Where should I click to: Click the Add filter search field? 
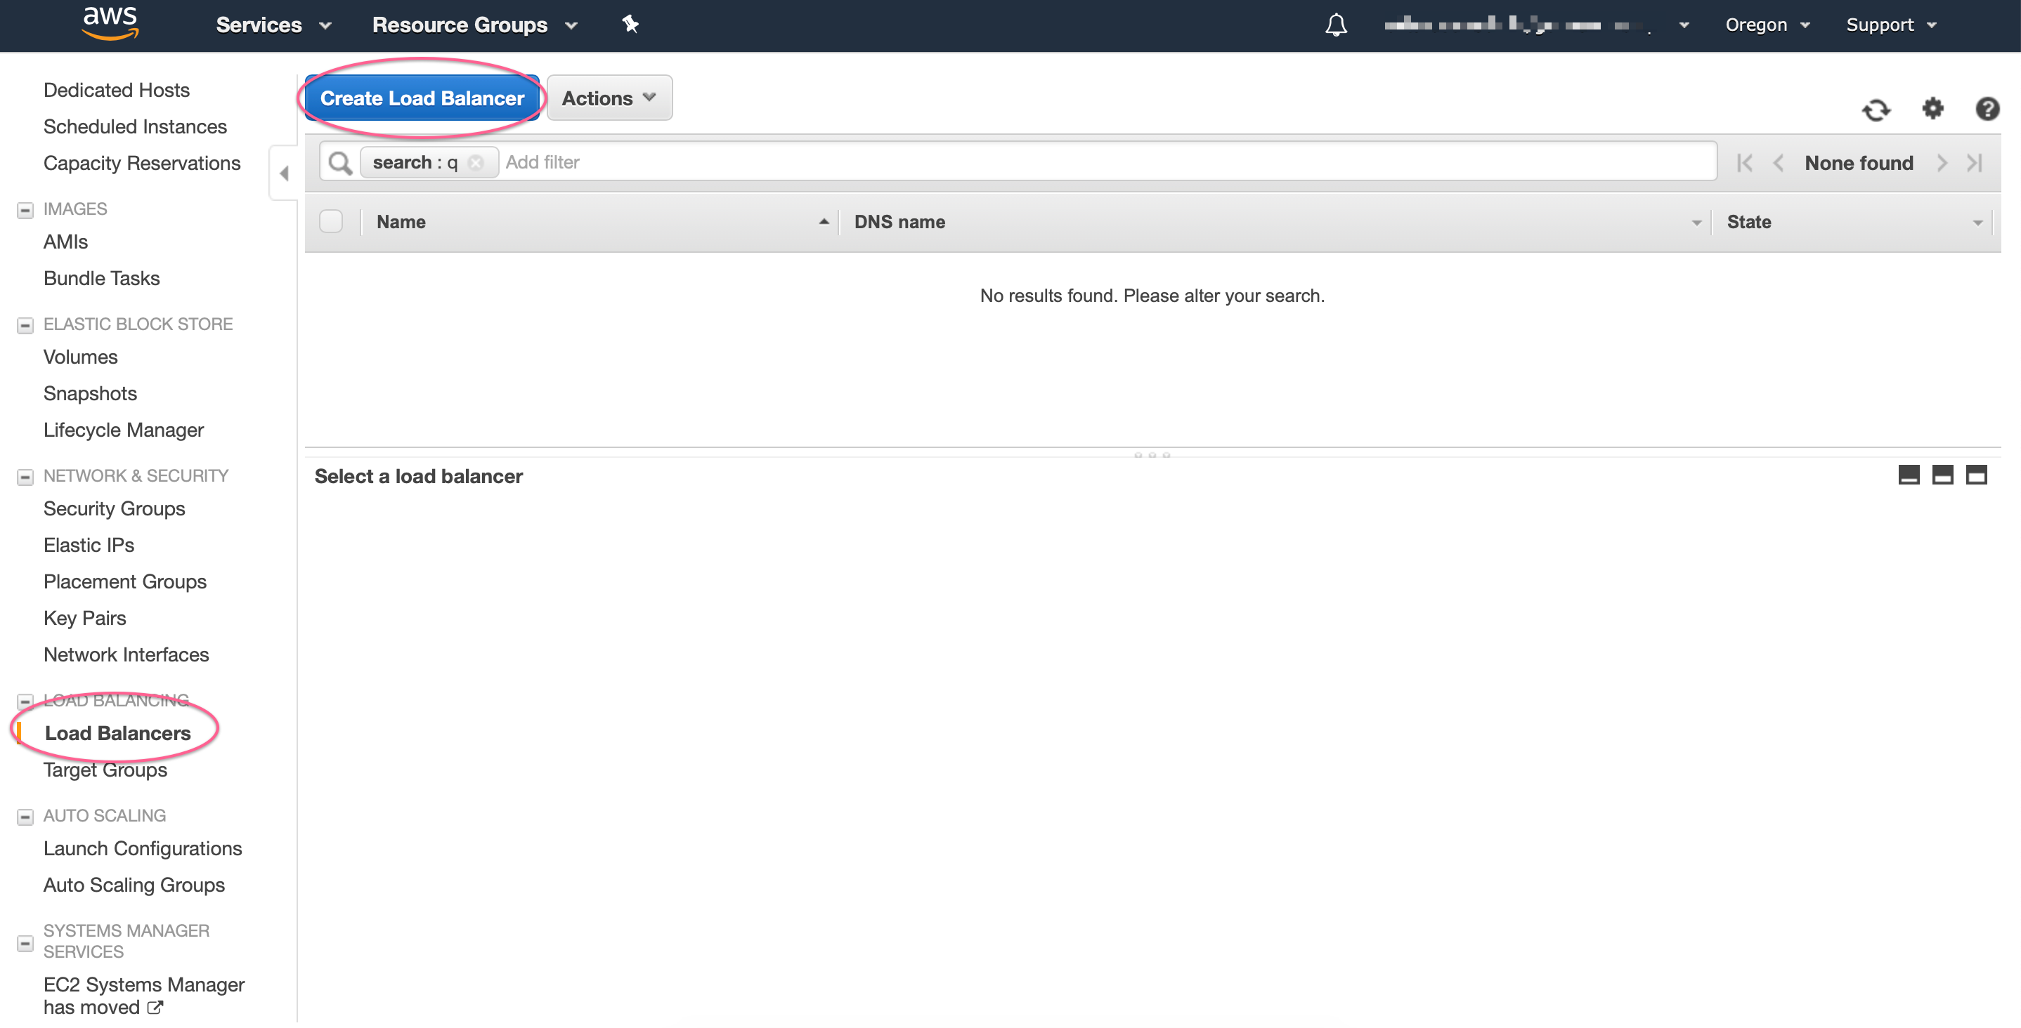click(x=1098, y=163)
